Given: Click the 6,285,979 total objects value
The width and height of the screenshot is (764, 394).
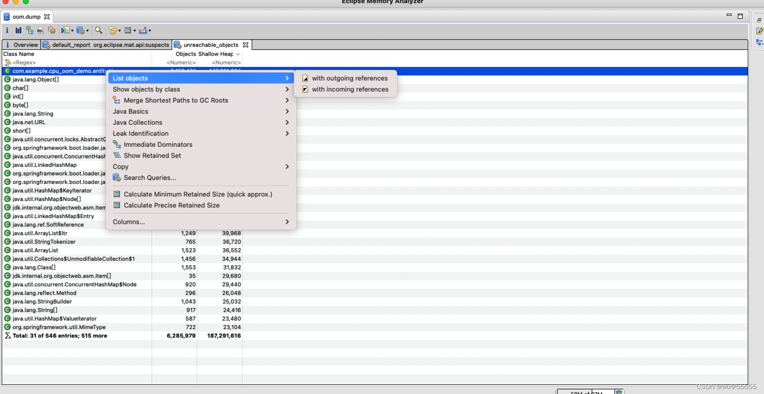Looking at the screenshot, I should click(x=181, y=336).
